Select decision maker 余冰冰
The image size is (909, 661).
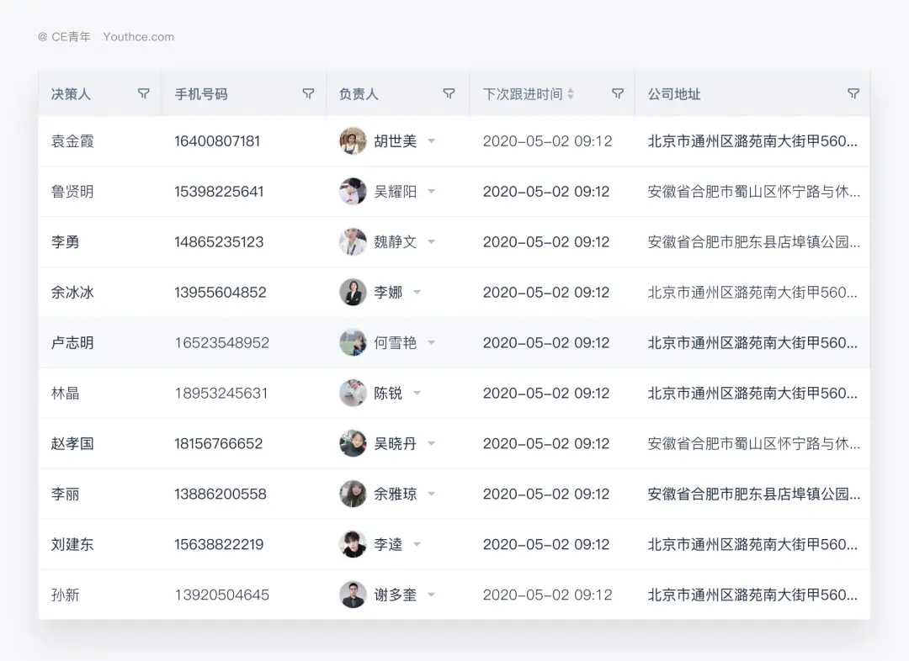point(72,292)
